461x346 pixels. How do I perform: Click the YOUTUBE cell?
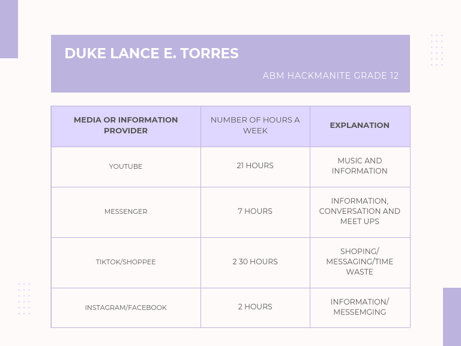126,166
